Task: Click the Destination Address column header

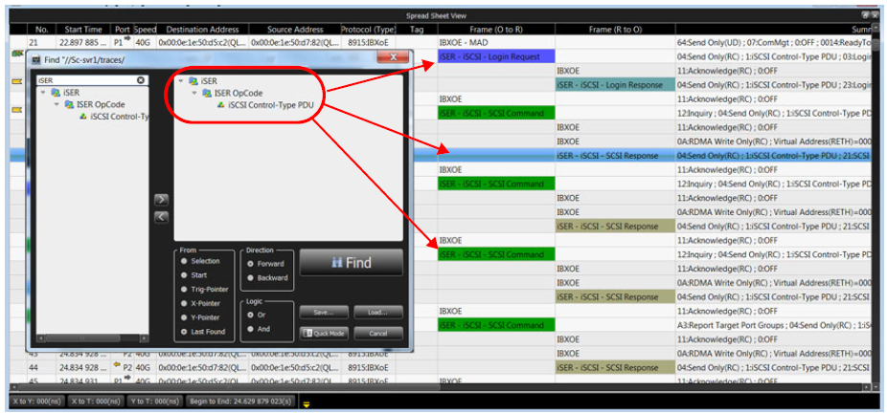Action: tap(202, 30)
